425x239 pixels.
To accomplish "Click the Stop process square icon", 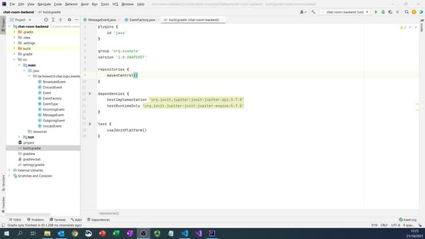I will pyautogui.click(x=397, y=12).
